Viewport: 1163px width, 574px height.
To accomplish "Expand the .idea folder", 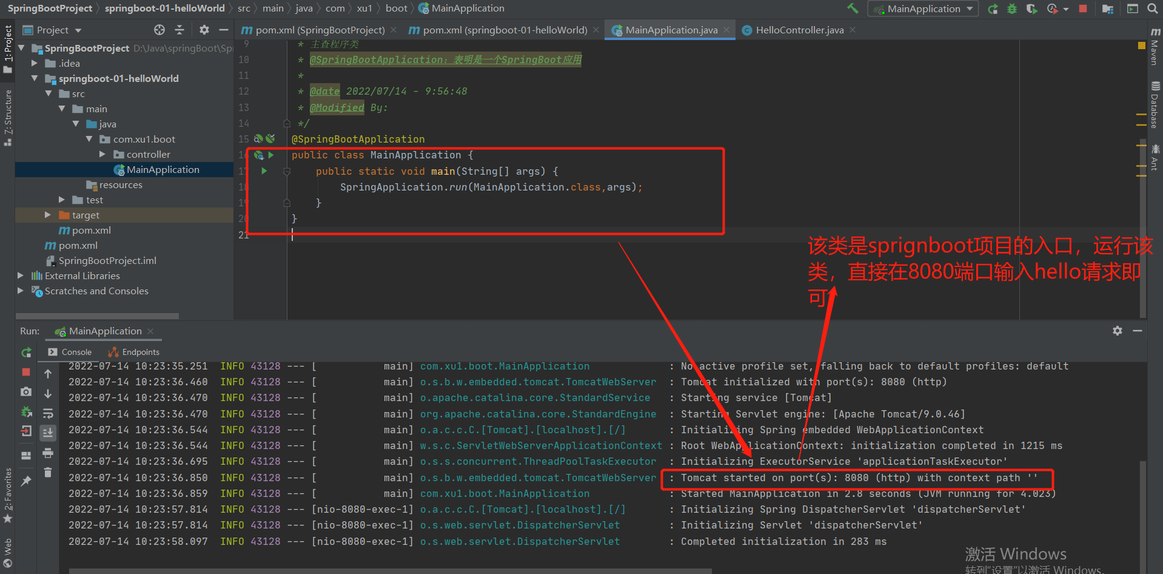I will [35, 62].
